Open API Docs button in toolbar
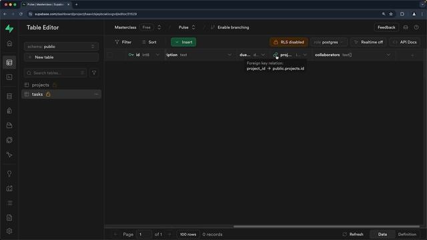427x240 pixels. click(x=405, y=42)
